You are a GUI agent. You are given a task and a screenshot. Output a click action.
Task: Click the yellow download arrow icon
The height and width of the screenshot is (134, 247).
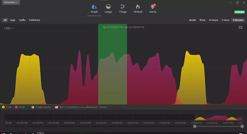pyautogui.click(x=3, y=107)
